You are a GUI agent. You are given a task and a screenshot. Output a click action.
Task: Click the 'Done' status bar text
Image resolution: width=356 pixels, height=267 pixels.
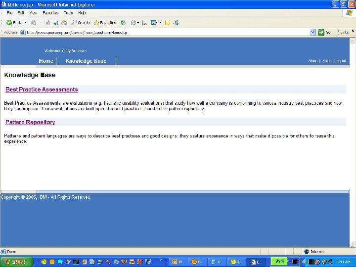11,252
